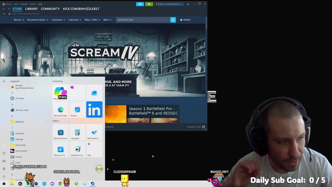
Task: Open Discord from the taskbar
Action: pyautogui.click(x=52, y=184)
